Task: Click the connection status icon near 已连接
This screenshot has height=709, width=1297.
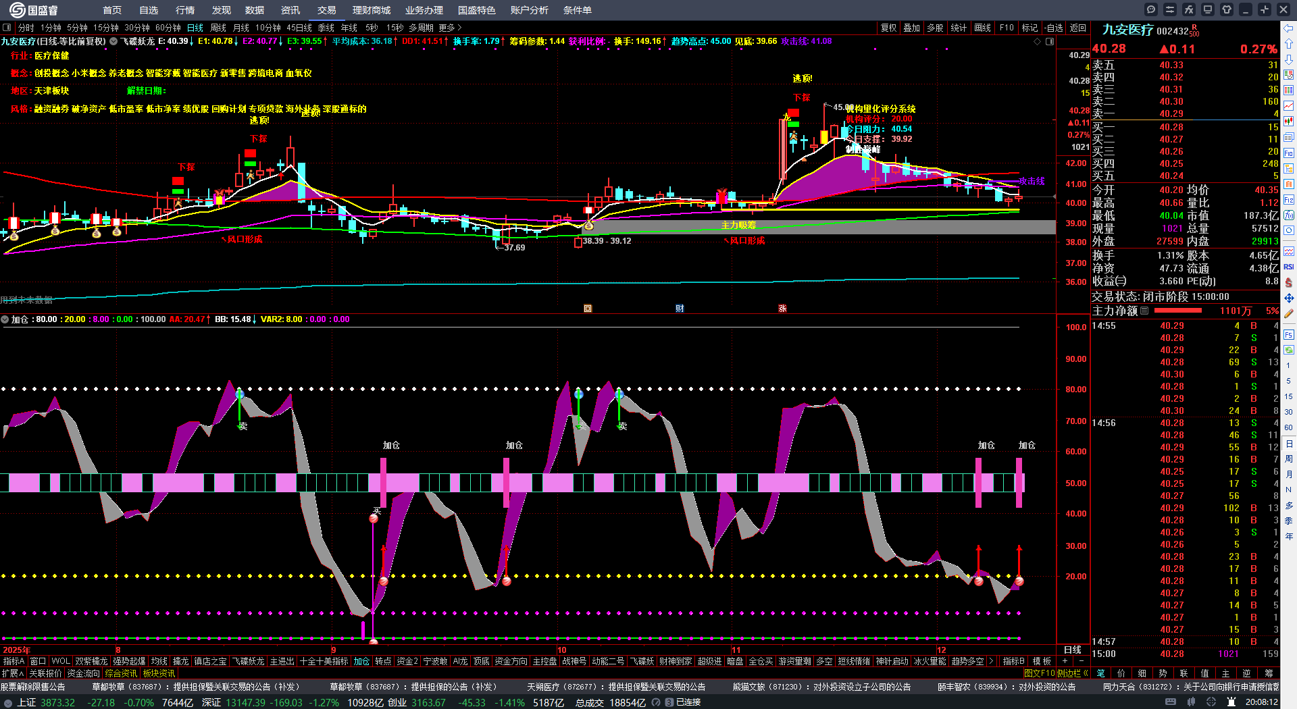Action: click(x=669, y=703)
